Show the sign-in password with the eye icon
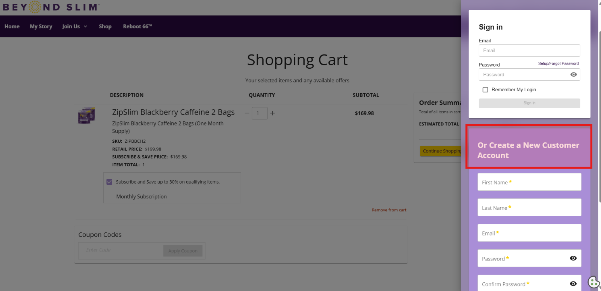The height and width of the screenshot is (291, 601). (x=574, y=75)
